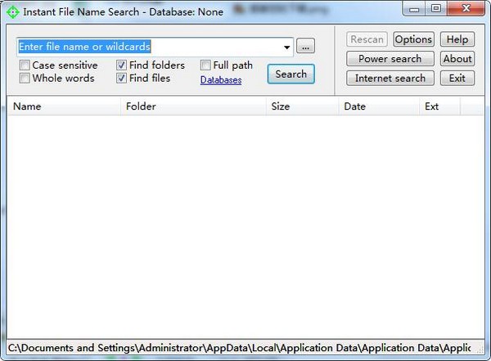Focus the file name search field
This screenshot has width=491, height=361.
pos(147,47)
